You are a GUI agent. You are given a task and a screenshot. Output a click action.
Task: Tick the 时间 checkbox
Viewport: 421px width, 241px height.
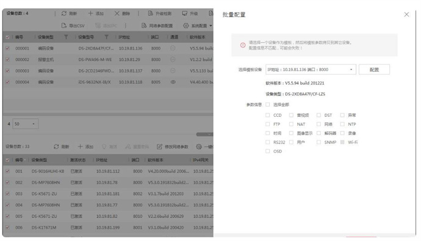pyautogui.click(x=268, y=133)
